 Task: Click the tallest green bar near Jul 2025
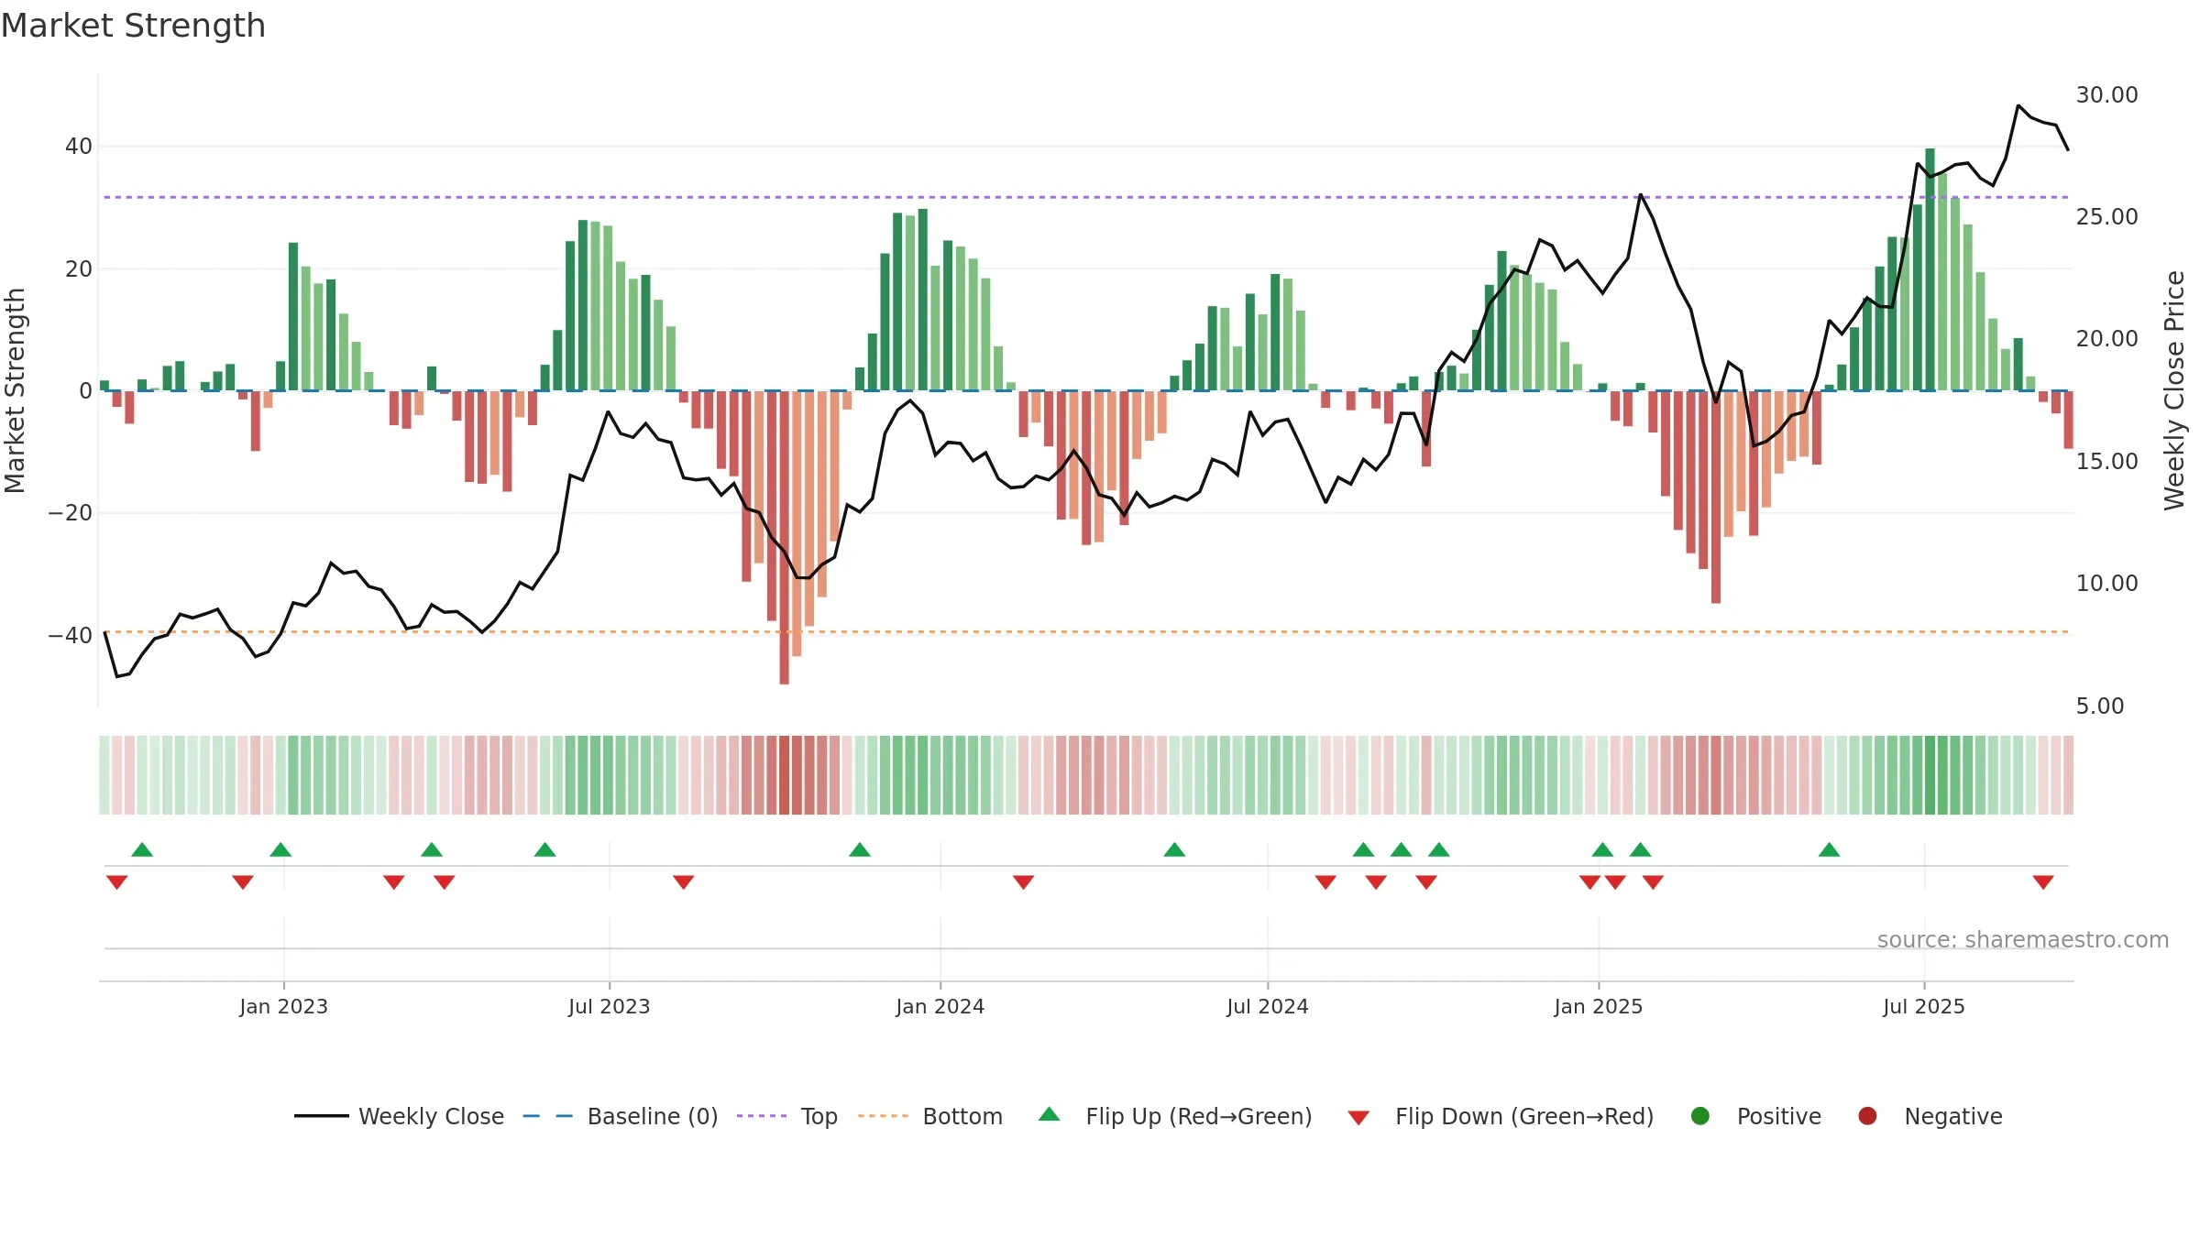click(x=1930, y=269)
